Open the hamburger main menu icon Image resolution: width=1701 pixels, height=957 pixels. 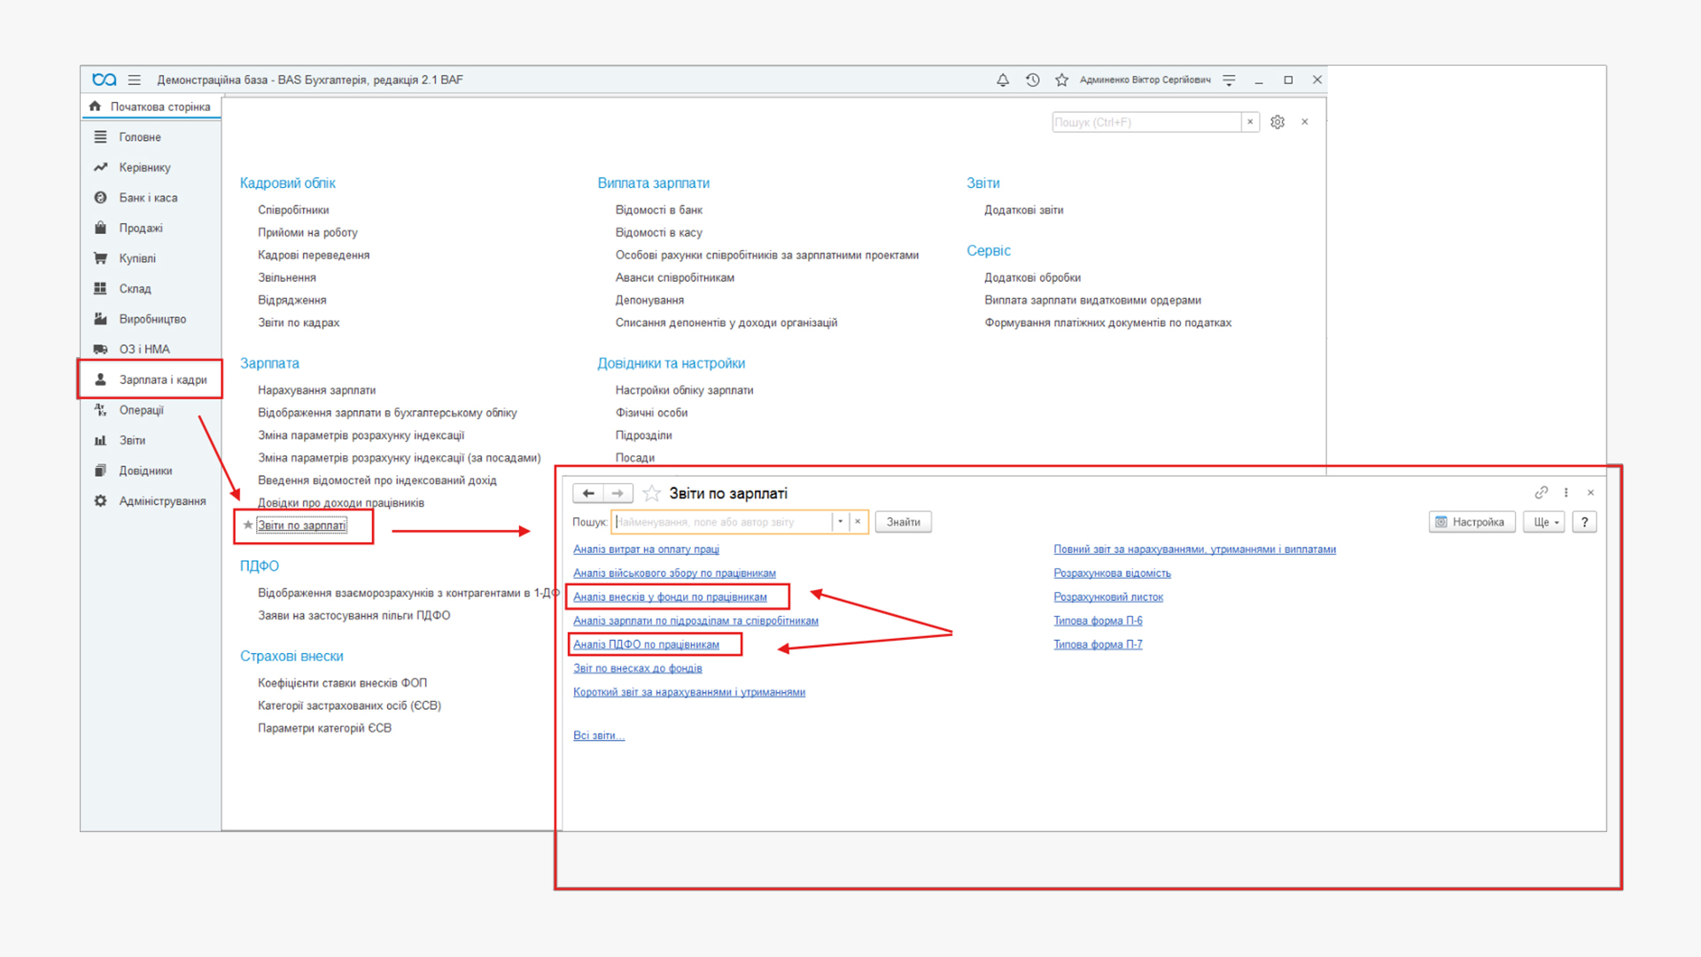pyautogui.click(x=135, y=80)
